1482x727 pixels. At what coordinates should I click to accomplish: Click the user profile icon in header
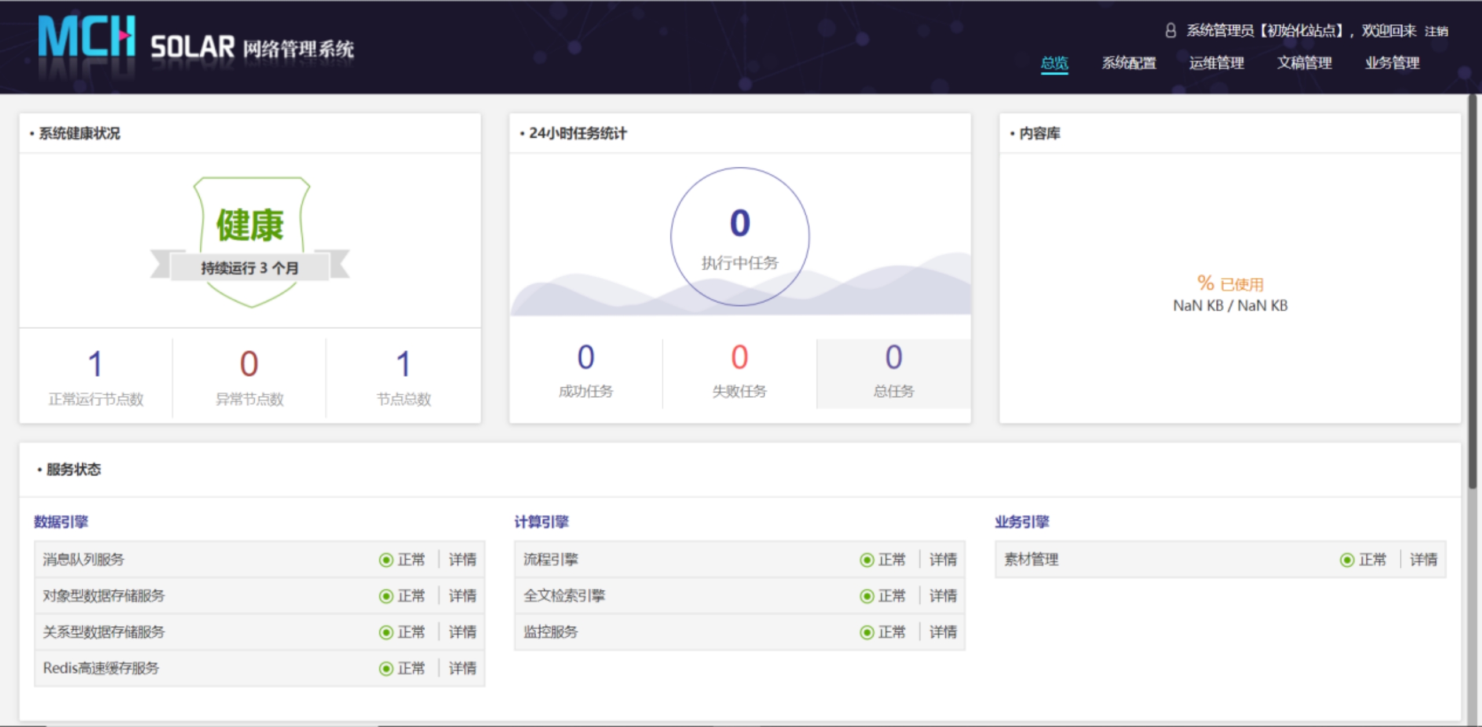tap(1171, 31)
